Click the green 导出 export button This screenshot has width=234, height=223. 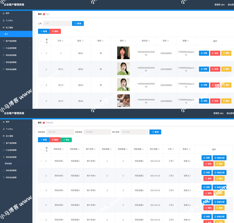[66, 140]
